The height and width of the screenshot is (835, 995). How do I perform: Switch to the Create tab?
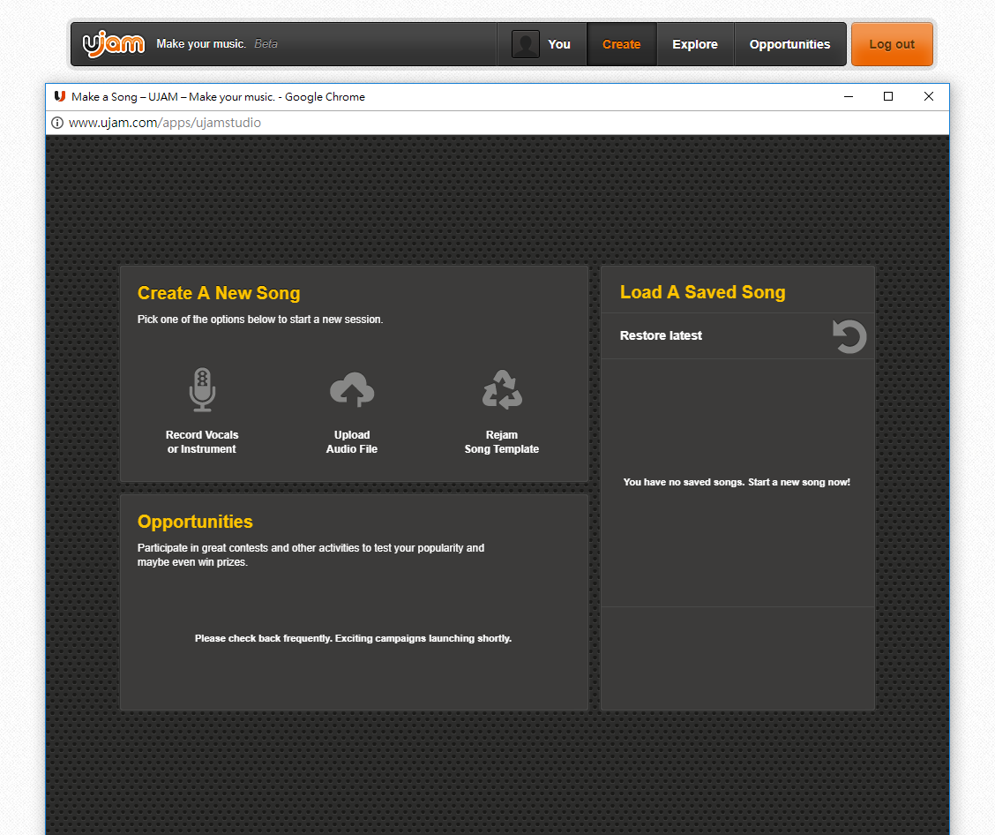coord(621,44)
